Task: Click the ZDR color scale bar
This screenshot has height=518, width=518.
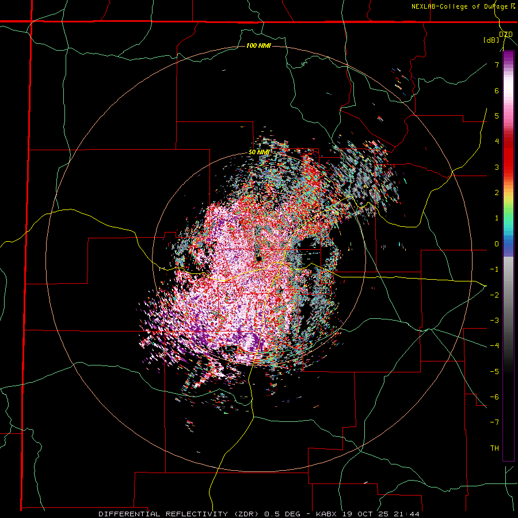Action: tap(508, 256)
